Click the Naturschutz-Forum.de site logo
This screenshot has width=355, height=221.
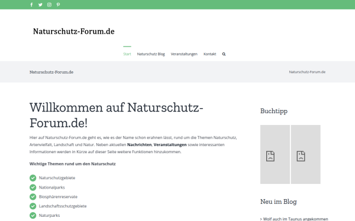(x=74, y=31)
